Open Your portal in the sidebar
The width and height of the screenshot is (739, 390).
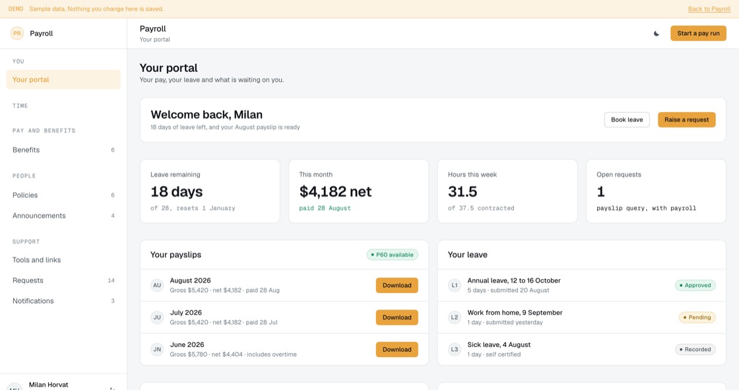tap(63, 80)
